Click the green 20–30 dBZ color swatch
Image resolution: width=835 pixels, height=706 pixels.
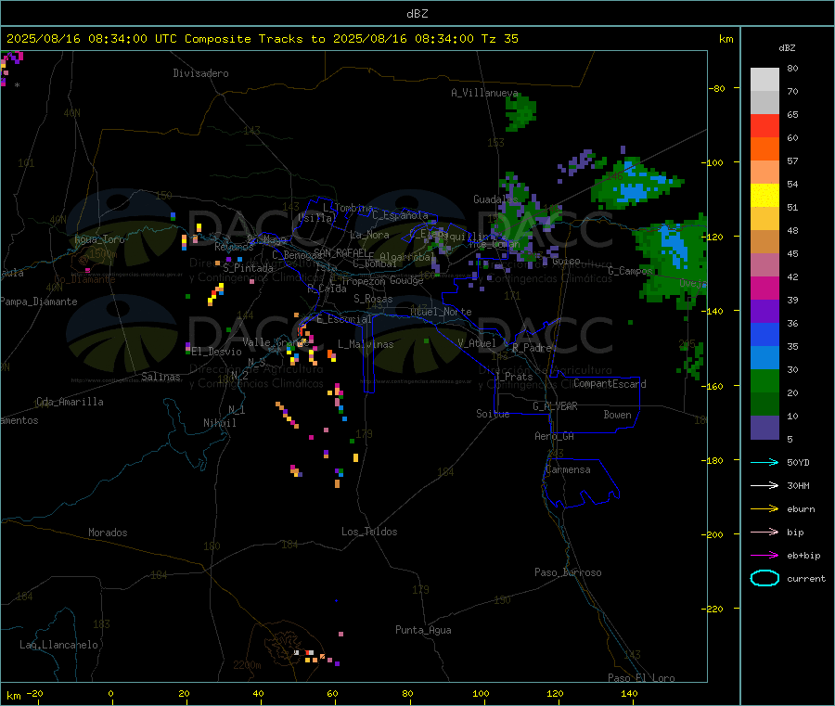point(764,381)
